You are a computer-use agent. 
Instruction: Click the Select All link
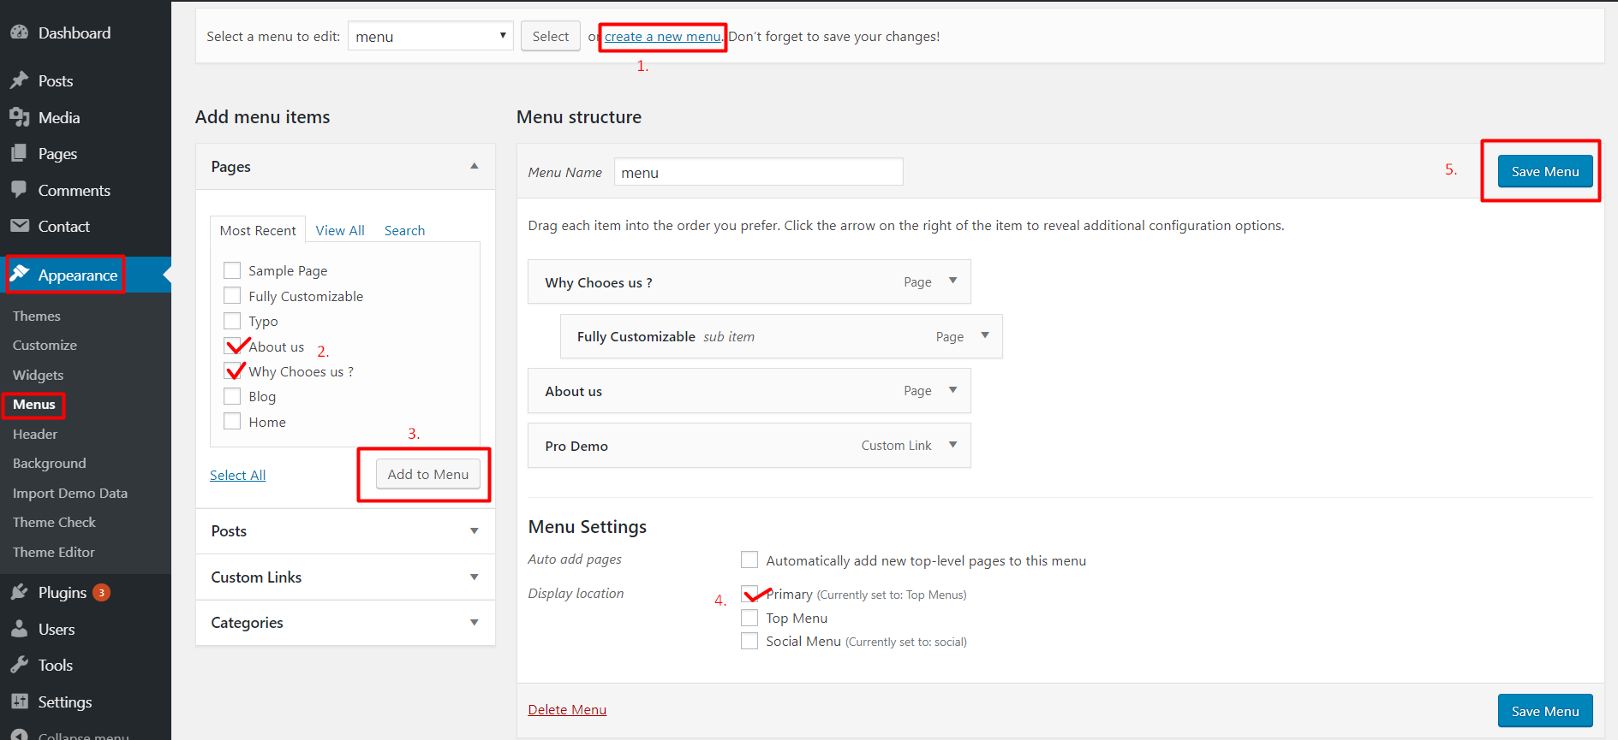coord(238,475)
